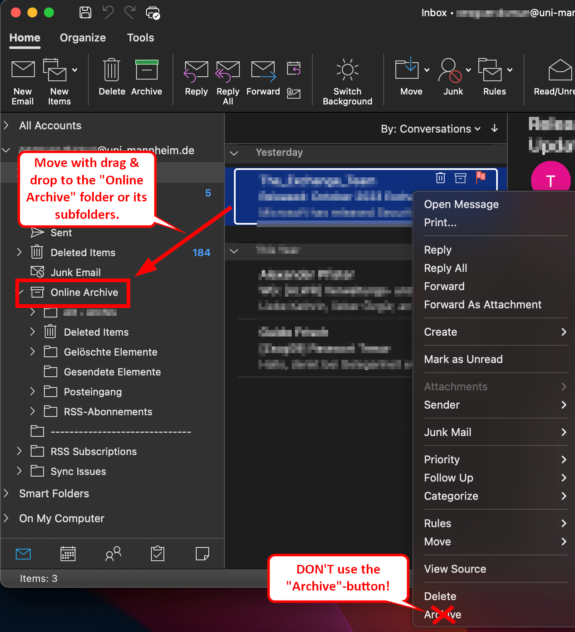575x632 pixels.
Task: Expand the Sync Issues folder chevron
Action: tap(19, 471)
